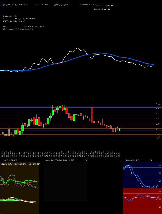This screenshot has height=214, width=162.
Task: Select the 'Avg Vol: 0.005 M' label
Action: pyautogui.click(x=103, y=6)
